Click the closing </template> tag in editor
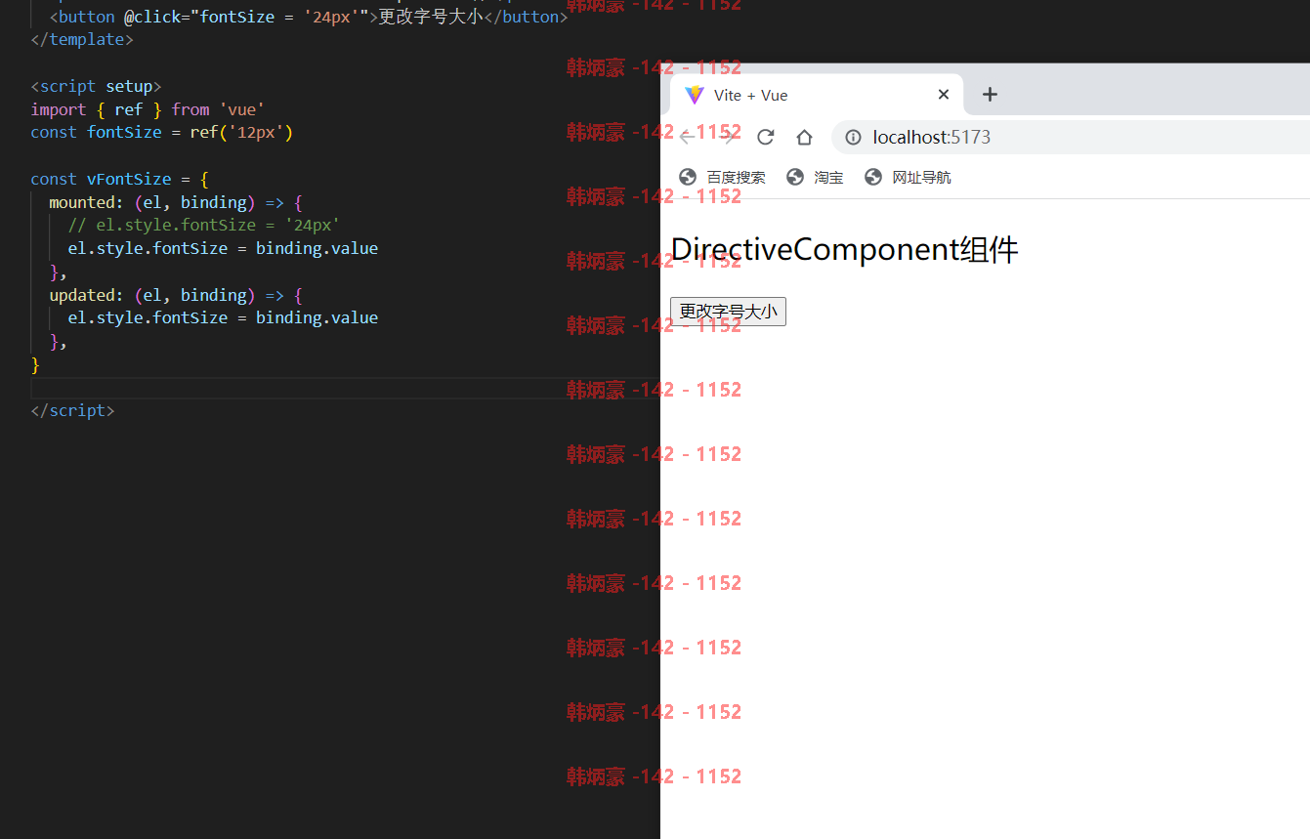Image resolution: width=1310 pixels, height=839 pixels. click(82, 39)
